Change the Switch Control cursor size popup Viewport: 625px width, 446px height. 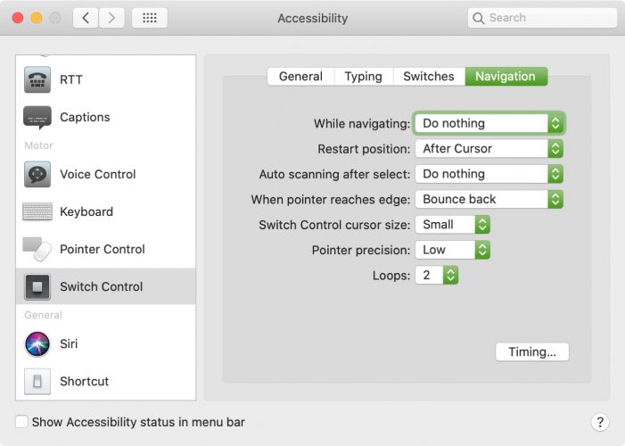[x=452, y=225]
